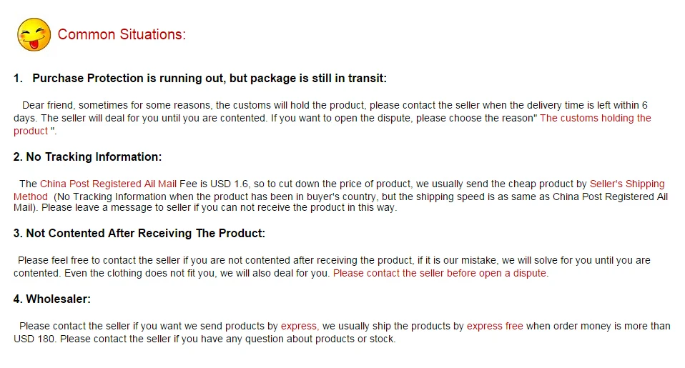Click the Wholesaler heading
This screenshot has height=368, width=685.
pos(52,299)
